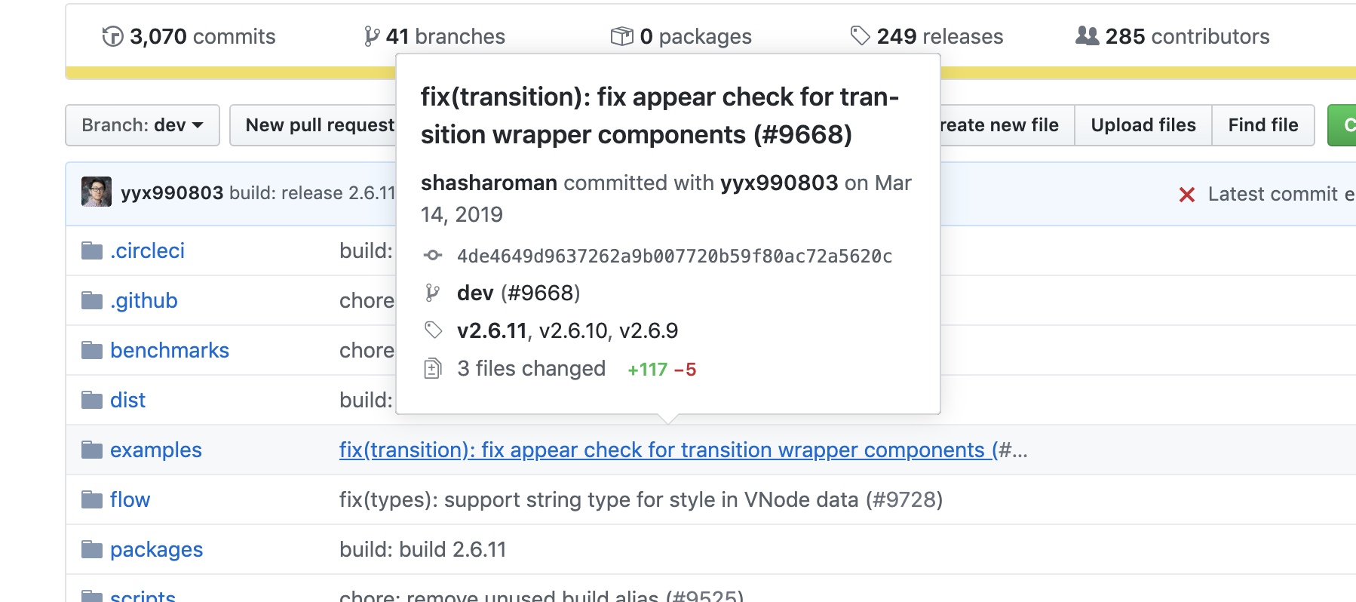The image size is (1356, 602).
Task: Click the commits history clock icon
Action: coord(112,36)
